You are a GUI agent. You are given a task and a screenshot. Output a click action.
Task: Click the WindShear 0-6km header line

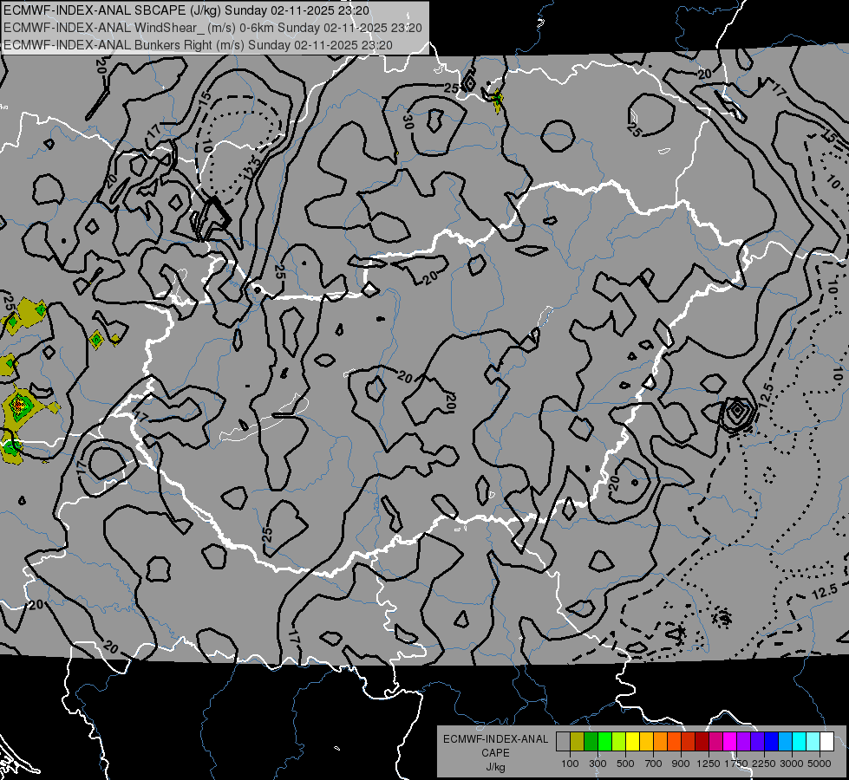(x=212, y=28)
